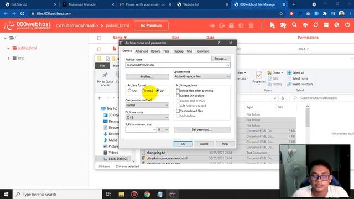Viewport: 354px width, 199px height.
Task: Click Select all in Explorer ribbon
Action: 296,72
